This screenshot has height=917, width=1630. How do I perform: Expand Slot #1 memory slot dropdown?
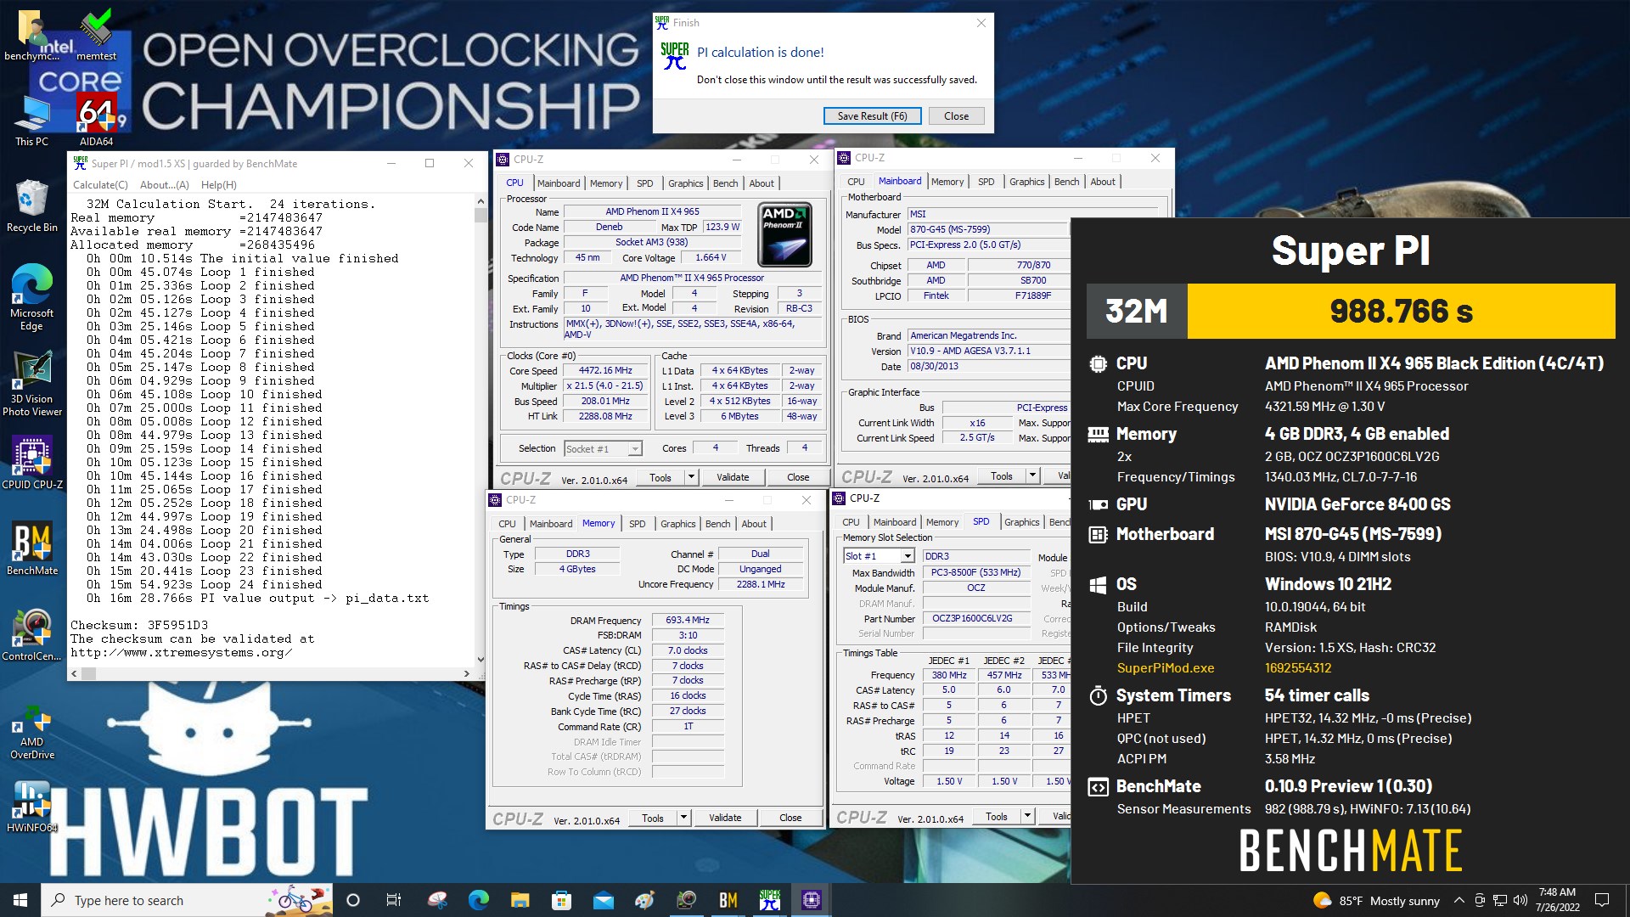907,556
